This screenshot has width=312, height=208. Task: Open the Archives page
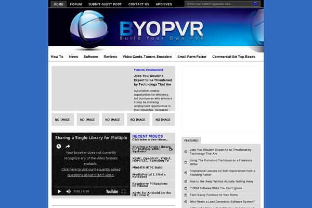[x=164, y=4]
